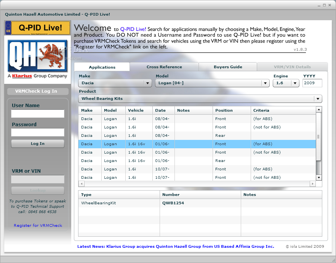Click part number QWB1254
Image resolution: width=336 pixels, height=263 pixels.
(x=173, y=203)
